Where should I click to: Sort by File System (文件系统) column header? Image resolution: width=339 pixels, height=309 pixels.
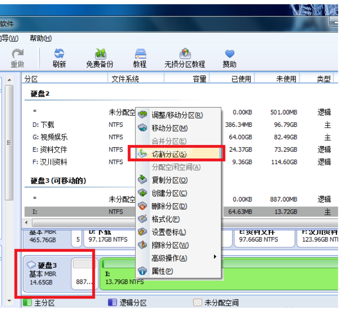pyautogui.click(x=125, y=79)
